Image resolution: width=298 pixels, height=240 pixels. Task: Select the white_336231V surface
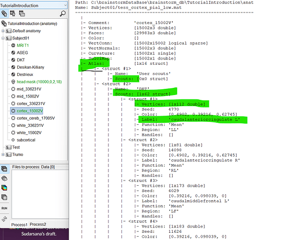[x=30, y=125]
